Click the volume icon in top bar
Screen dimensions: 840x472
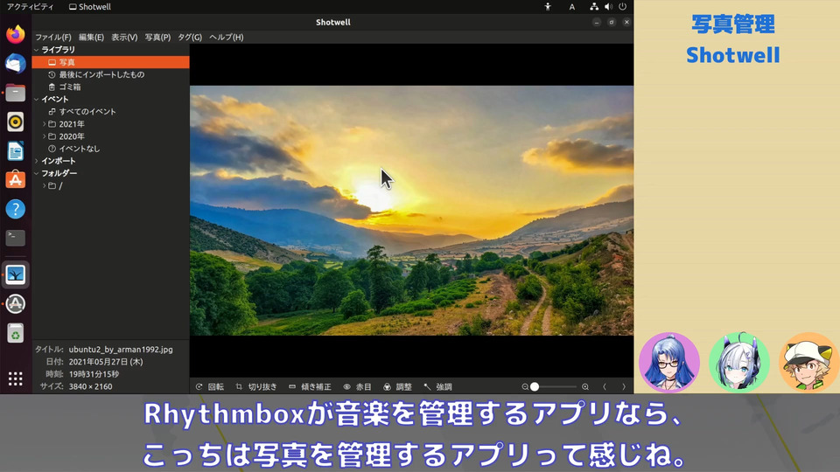(608, 7)
